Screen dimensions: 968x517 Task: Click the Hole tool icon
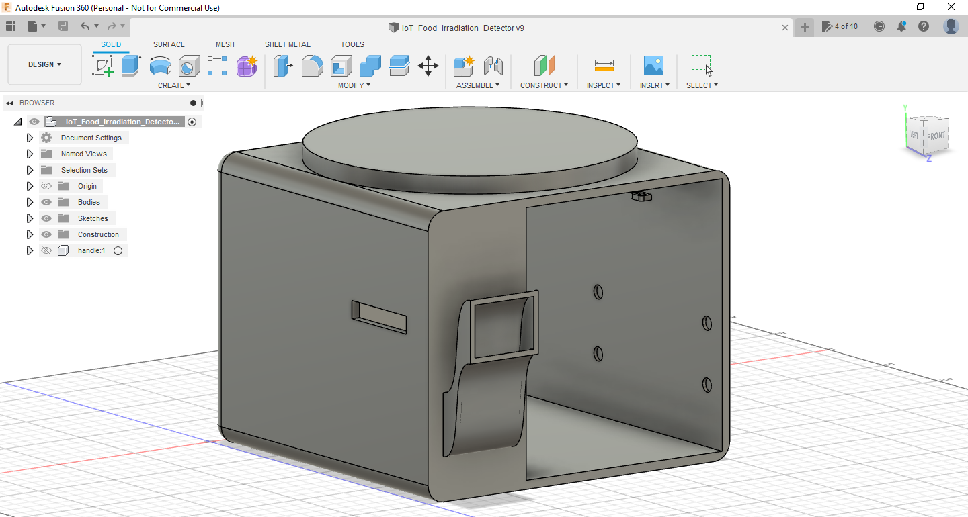pos(189,66)
